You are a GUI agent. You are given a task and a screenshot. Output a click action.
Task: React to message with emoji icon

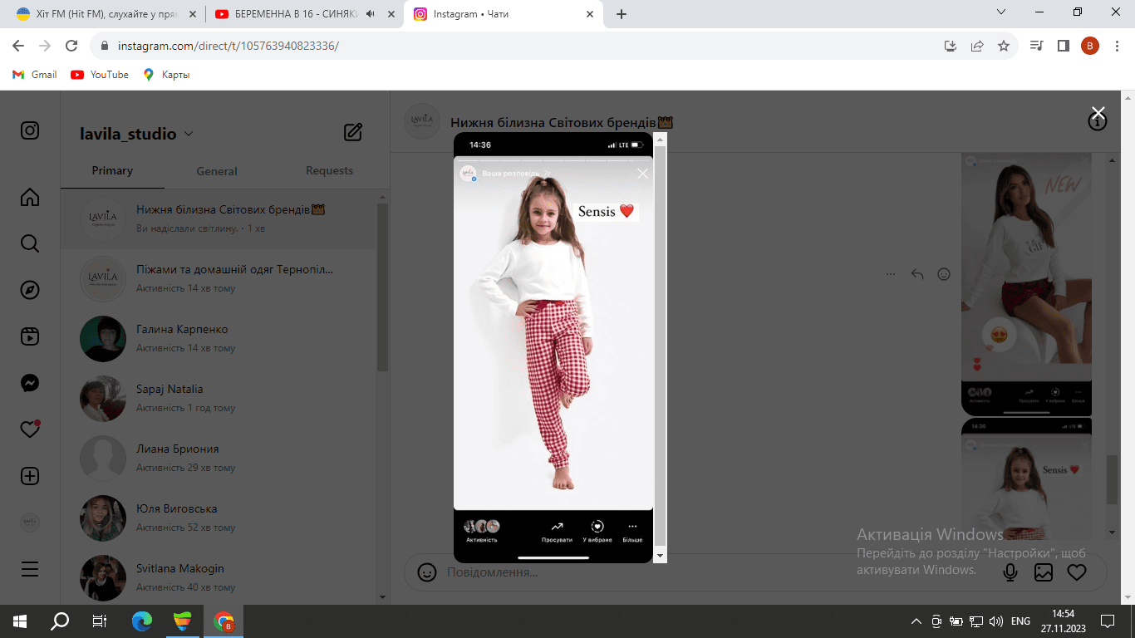coord(944,274)
